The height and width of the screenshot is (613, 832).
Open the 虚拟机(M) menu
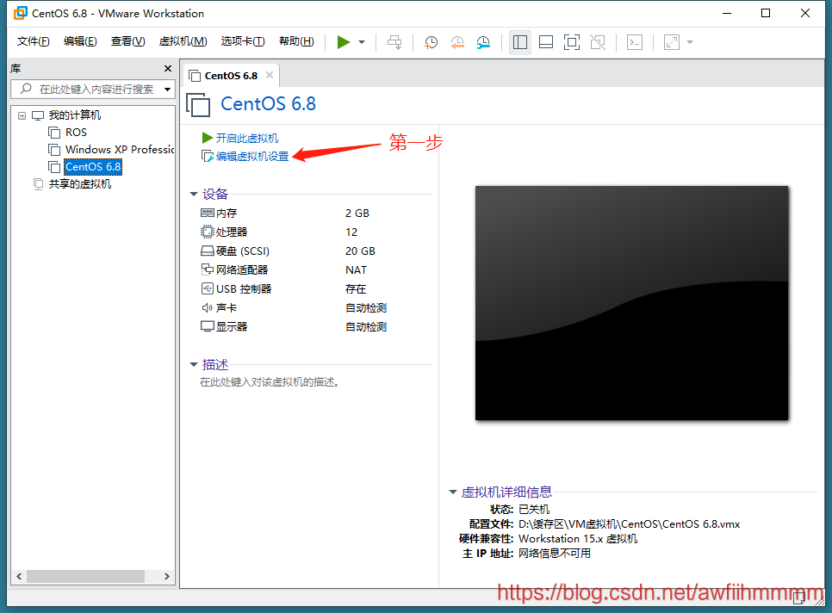[183, 41]
